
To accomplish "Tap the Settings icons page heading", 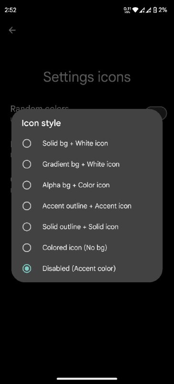I will 87,77.
